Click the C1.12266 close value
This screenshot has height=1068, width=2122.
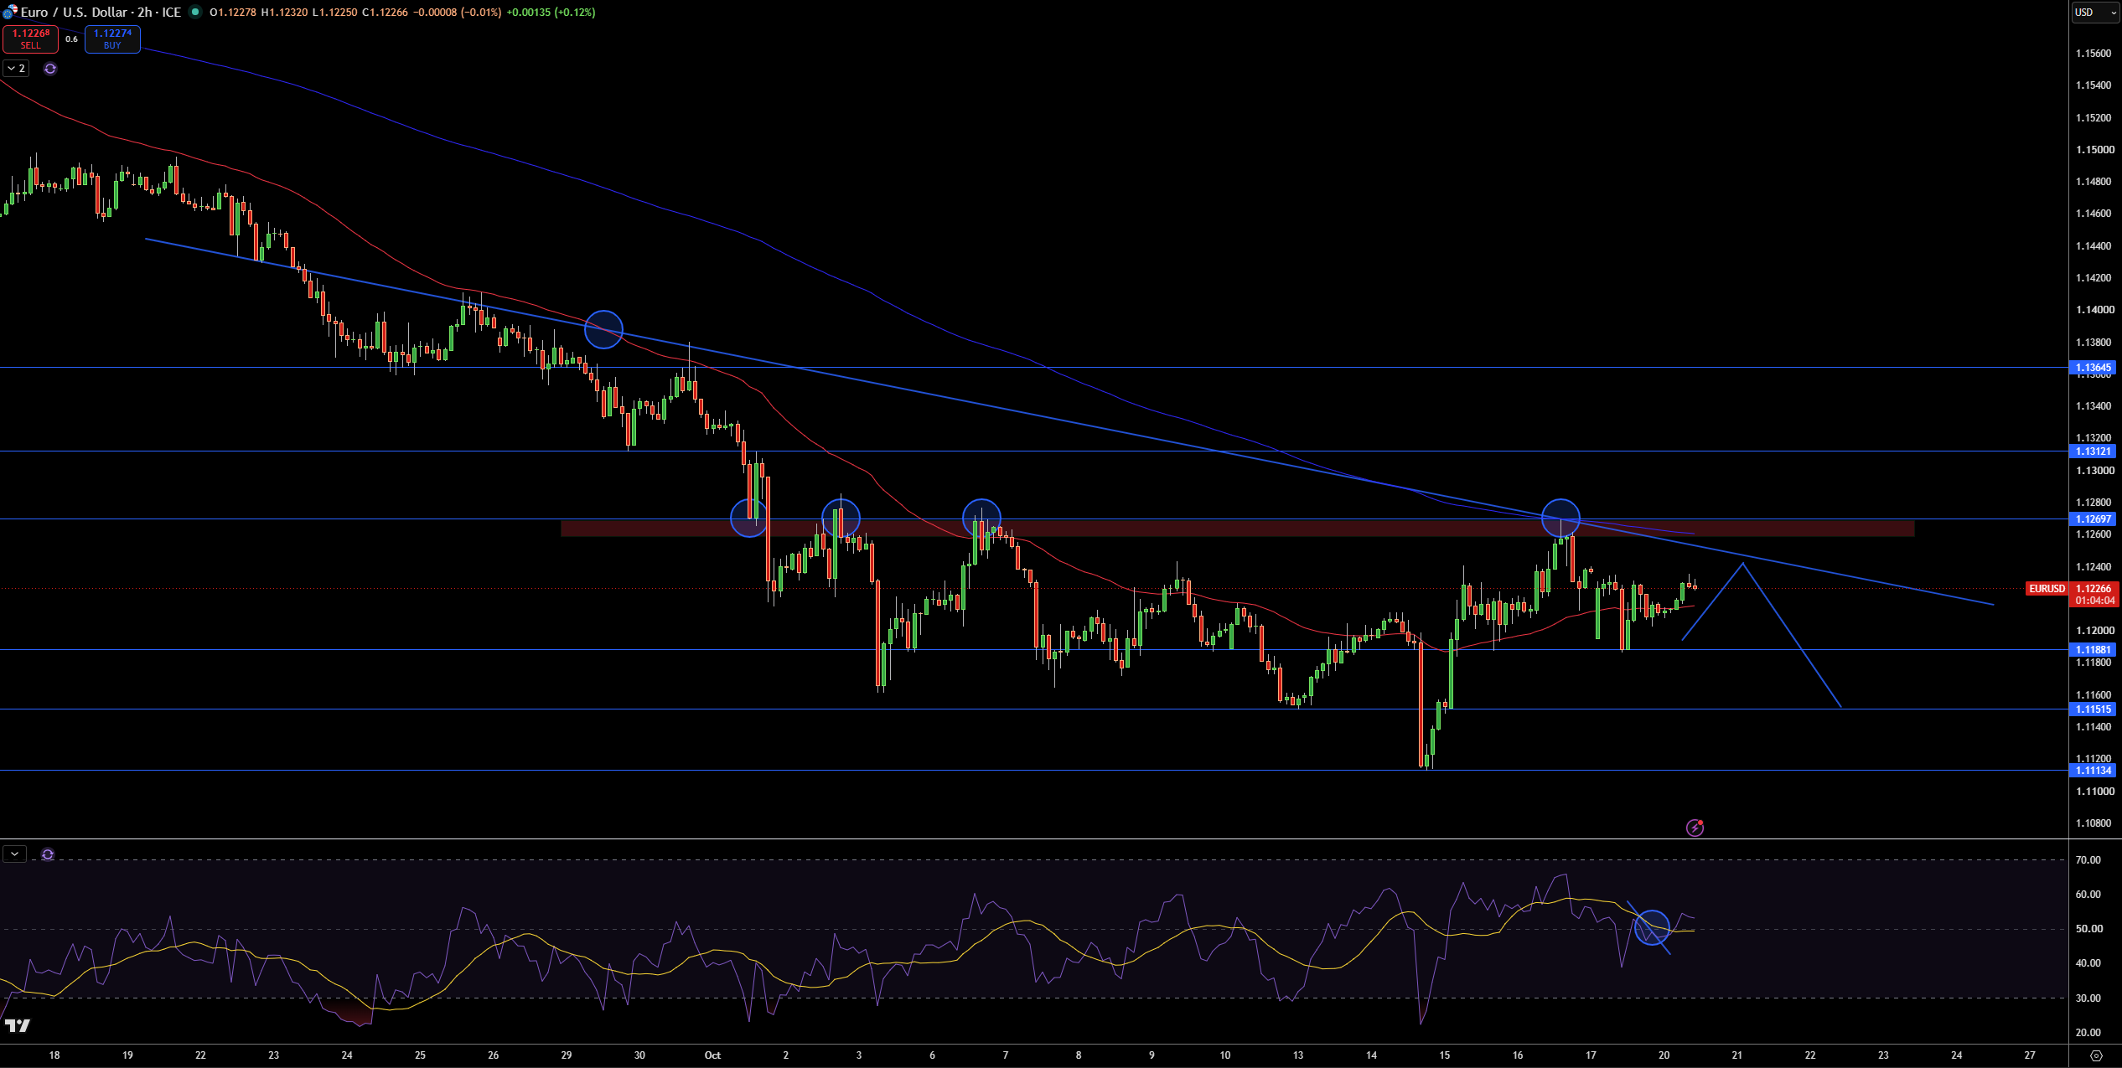385,13
